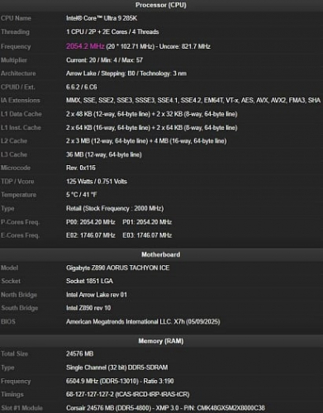Click the L1 Data Cache value 2 x 48 KB
This screenshot has width=323, height=413.
point(152,114)
